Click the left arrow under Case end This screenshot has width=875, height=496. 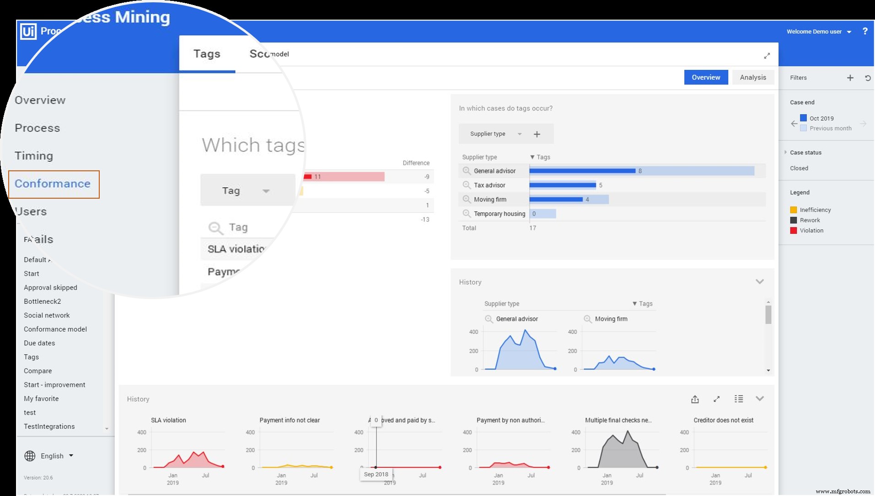coord(794,124)
